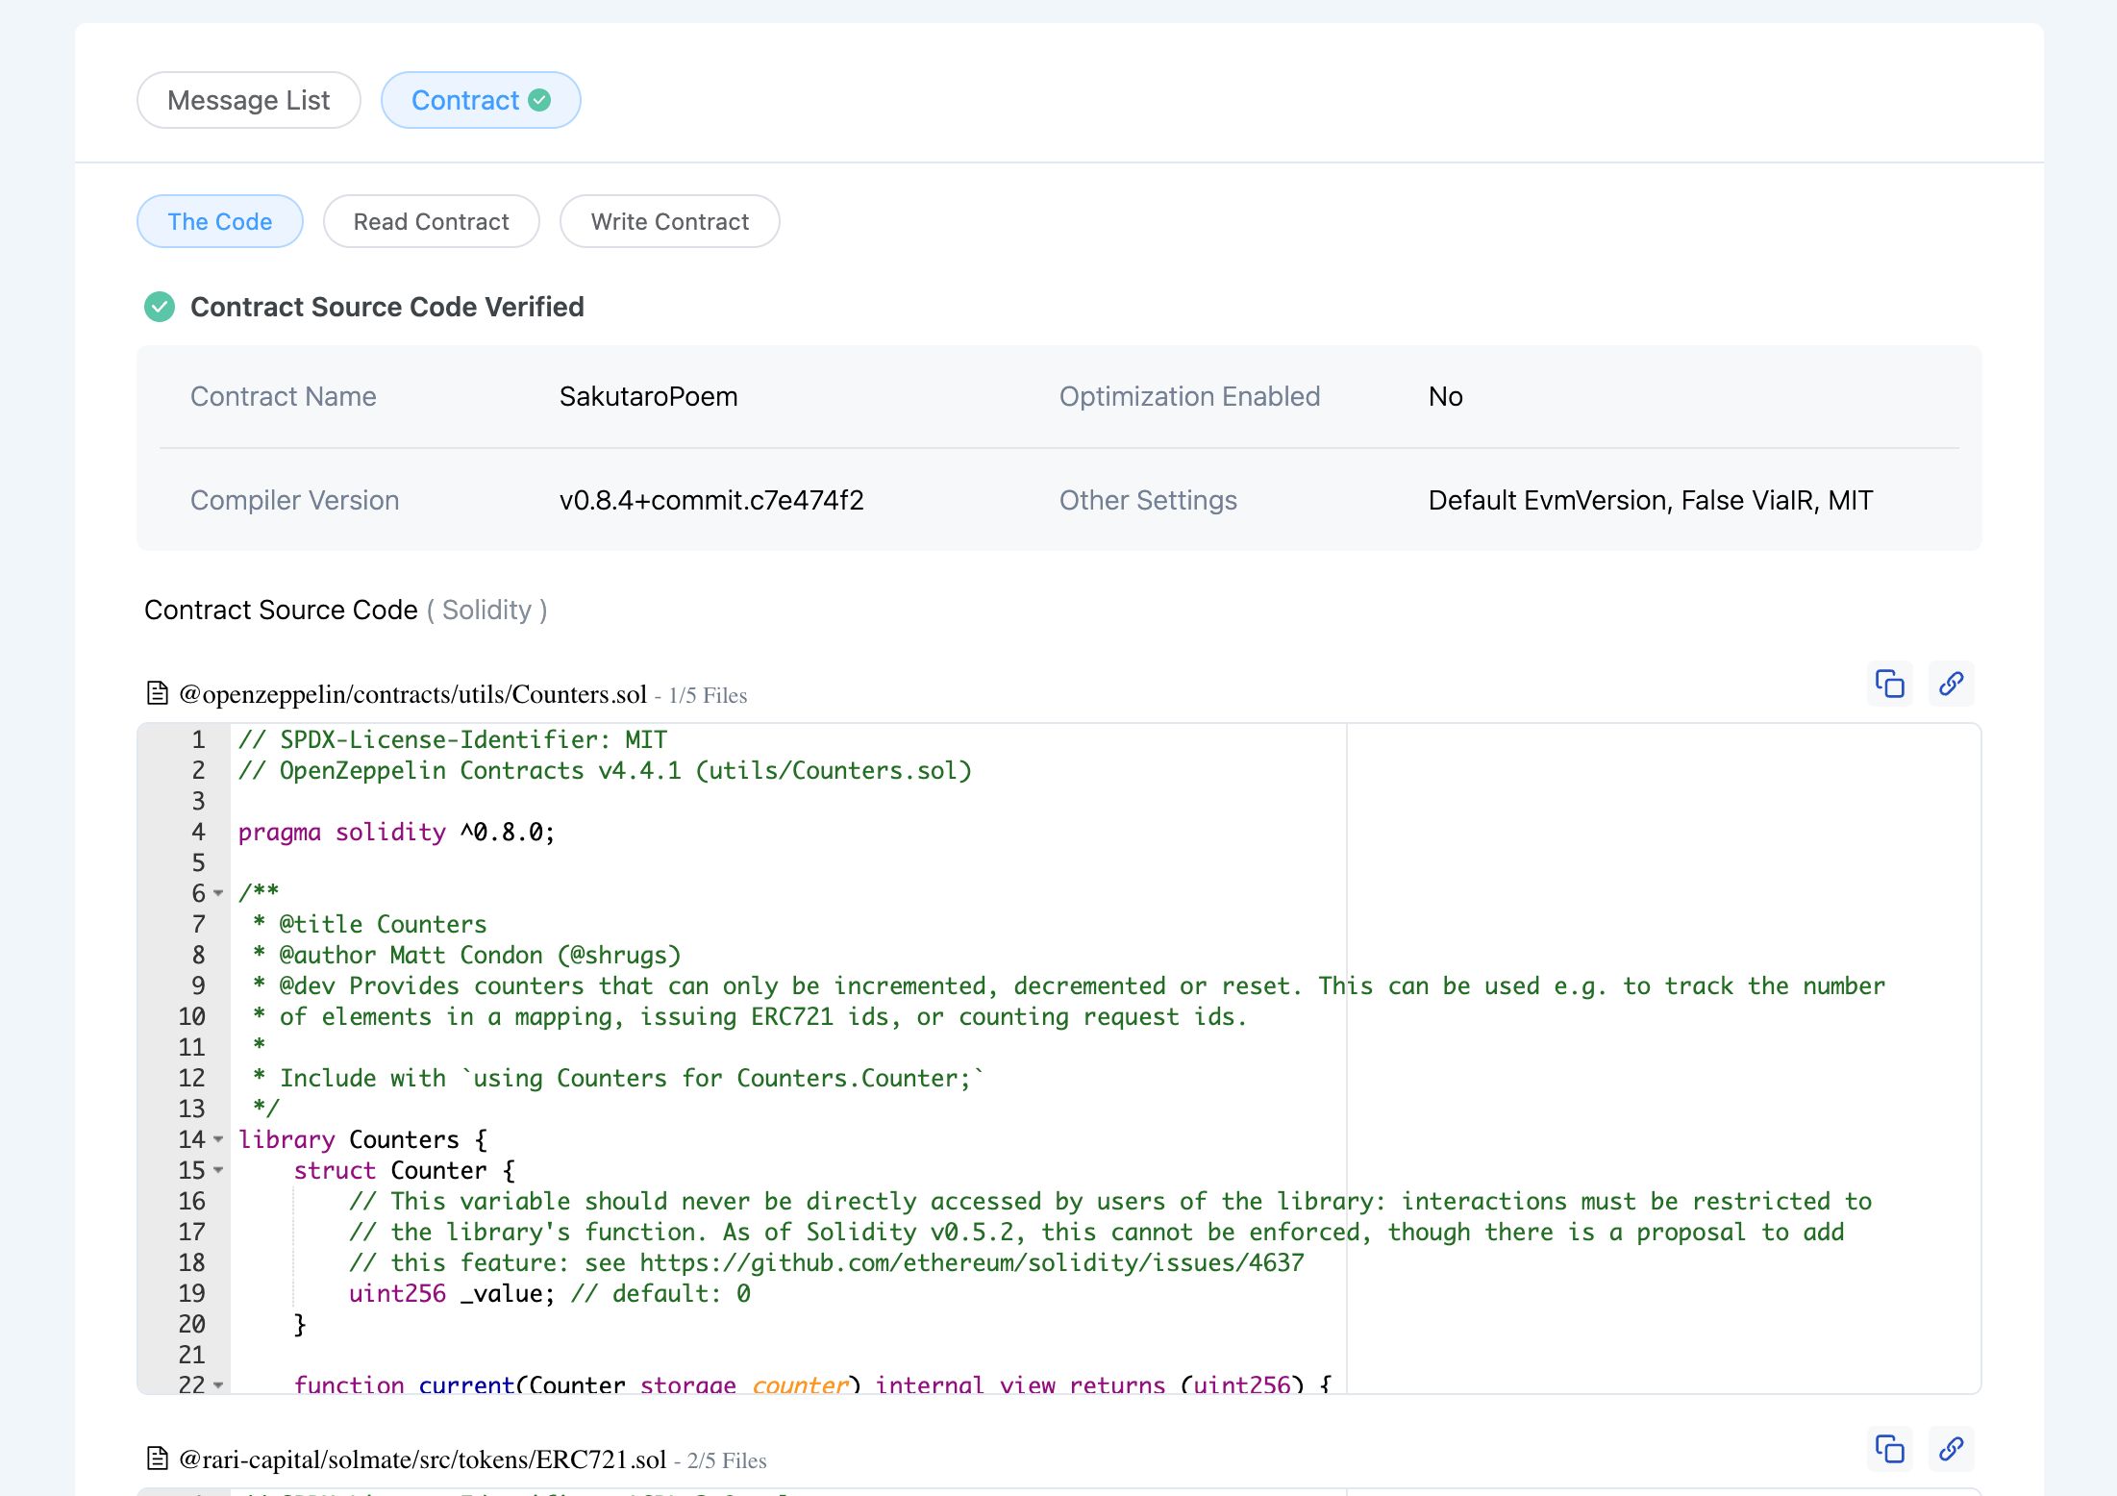Click the github solidity issues 4637 URL comment

coord(826,1262)
